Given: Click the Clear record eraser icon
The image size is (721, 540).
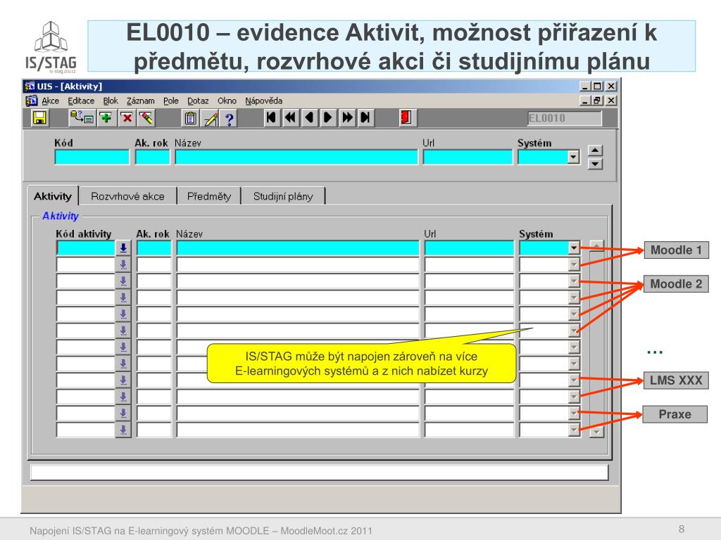Looking at the screenshot, I should (146, 118).
